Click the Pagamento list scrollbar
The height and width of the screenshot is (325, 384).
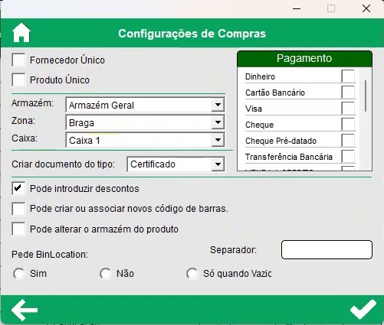[366, 96]
